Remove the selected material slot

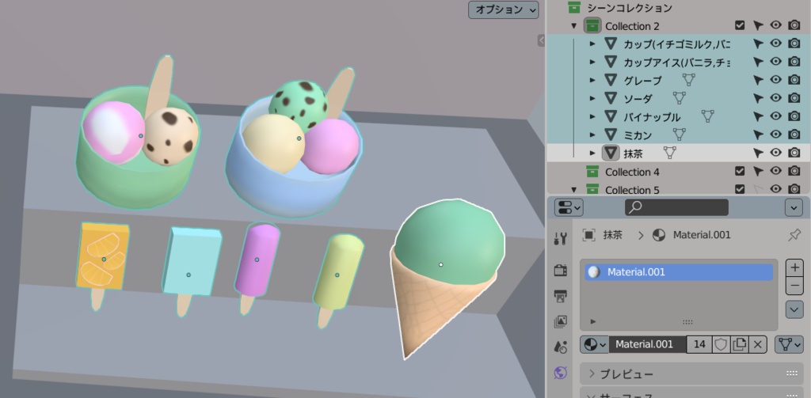point(794,286)
